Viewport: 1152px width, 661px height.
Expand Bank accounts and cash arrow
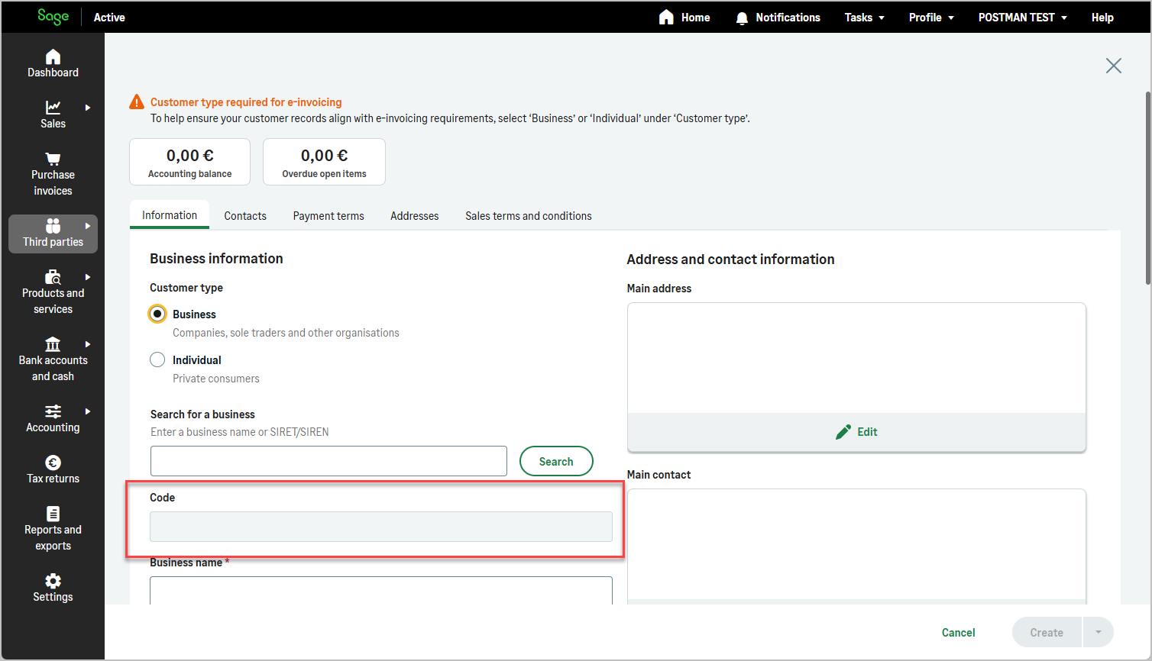pos(88,344)
